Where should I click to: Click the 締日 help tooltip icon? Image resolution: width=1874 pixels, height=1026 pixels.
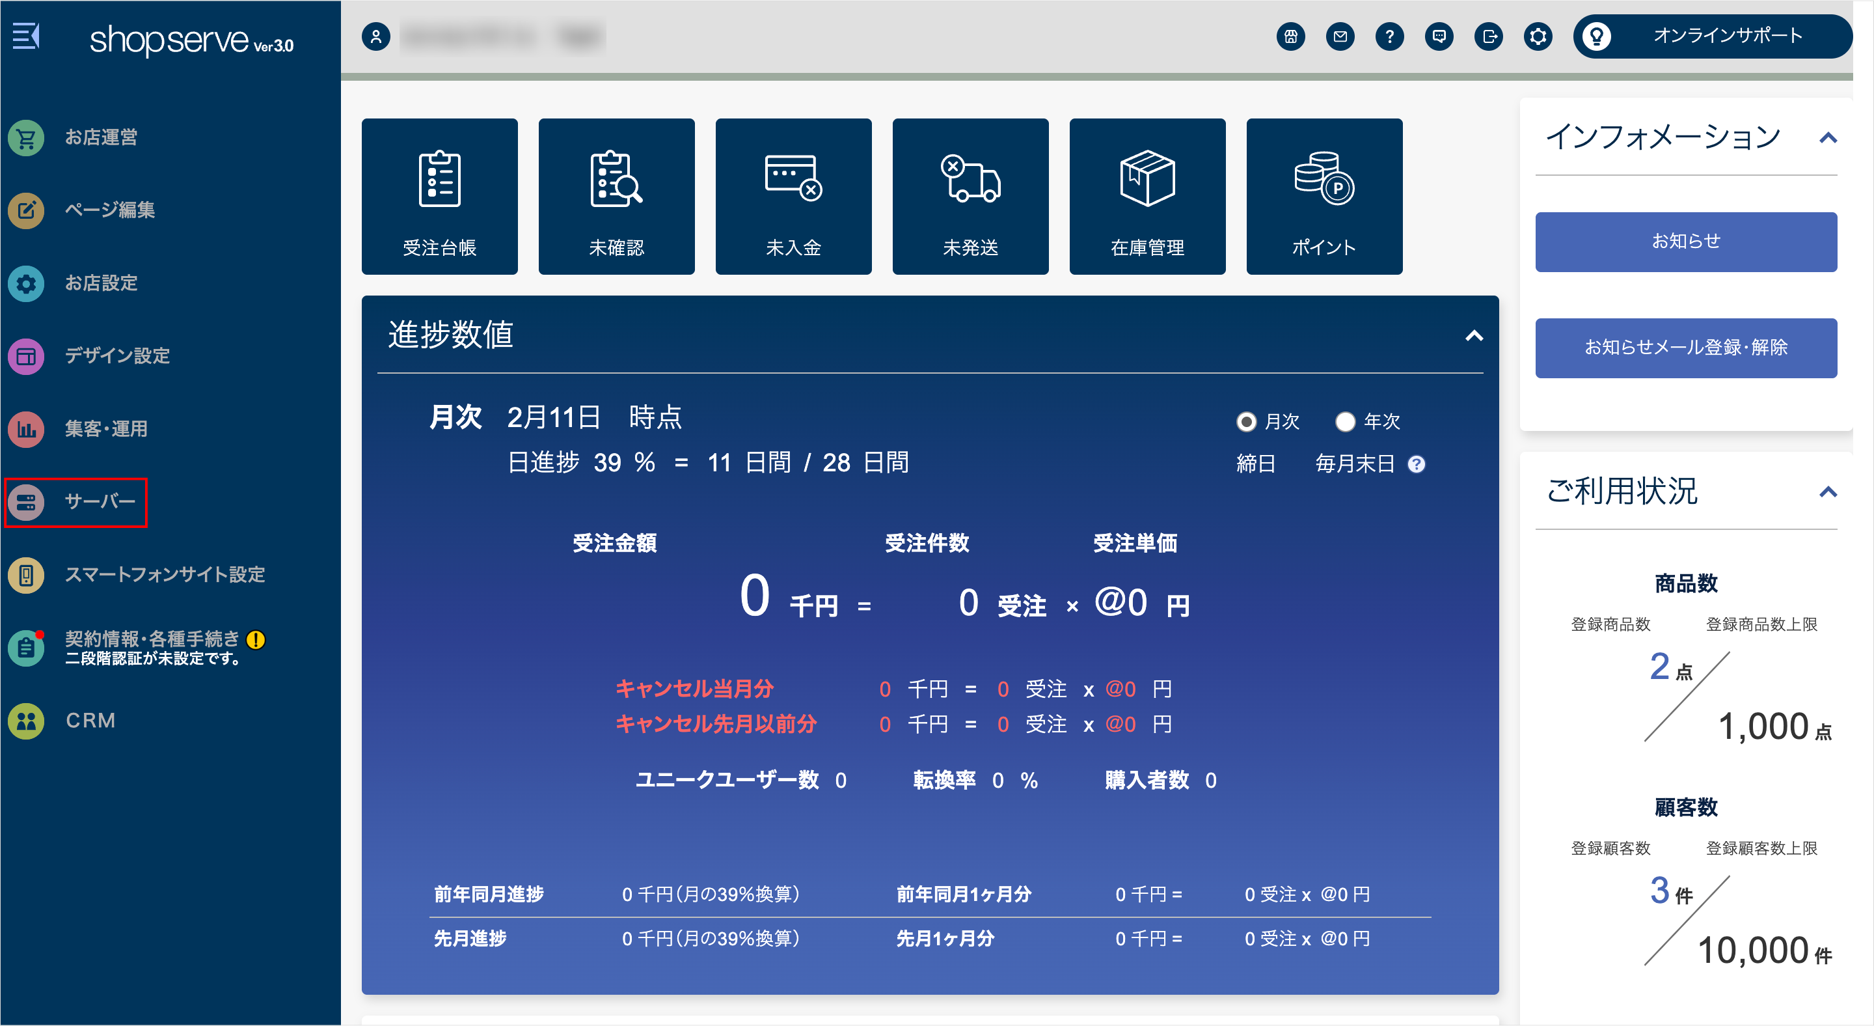[x=1416, y=464]
